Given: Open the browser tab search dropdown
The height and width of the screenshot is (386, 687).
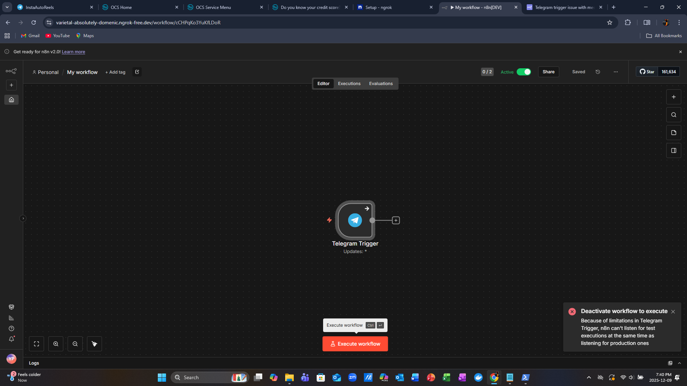Looking at the screenshot, I should [x=7, y=7].
